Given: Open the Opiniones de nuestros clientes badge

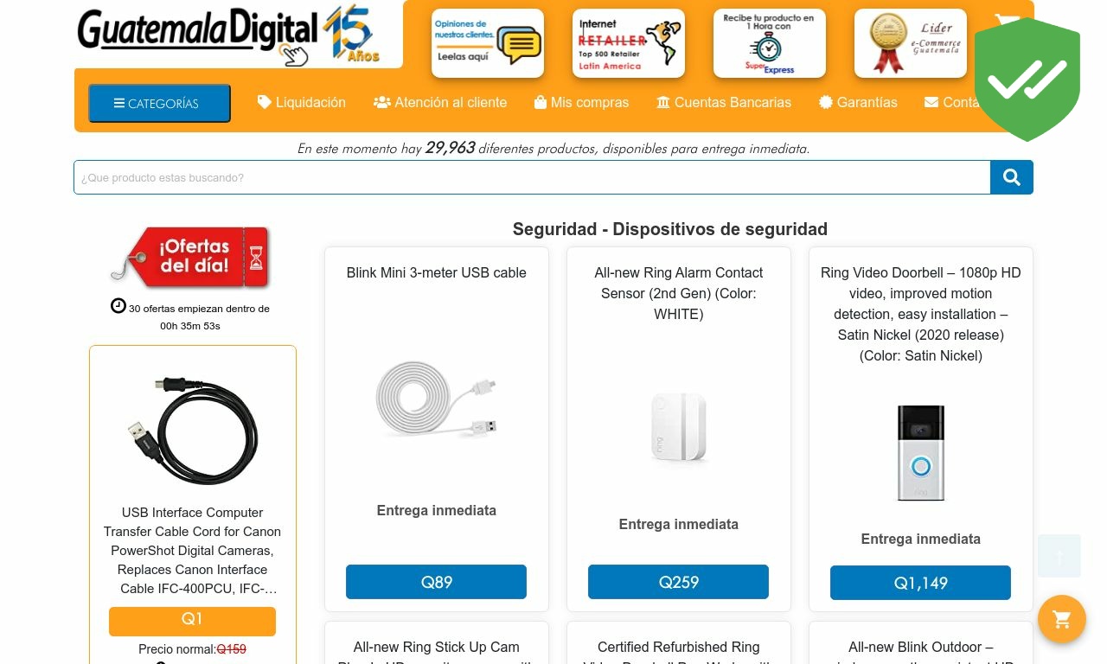Looking at the screenshot, I should click(488, 43).
